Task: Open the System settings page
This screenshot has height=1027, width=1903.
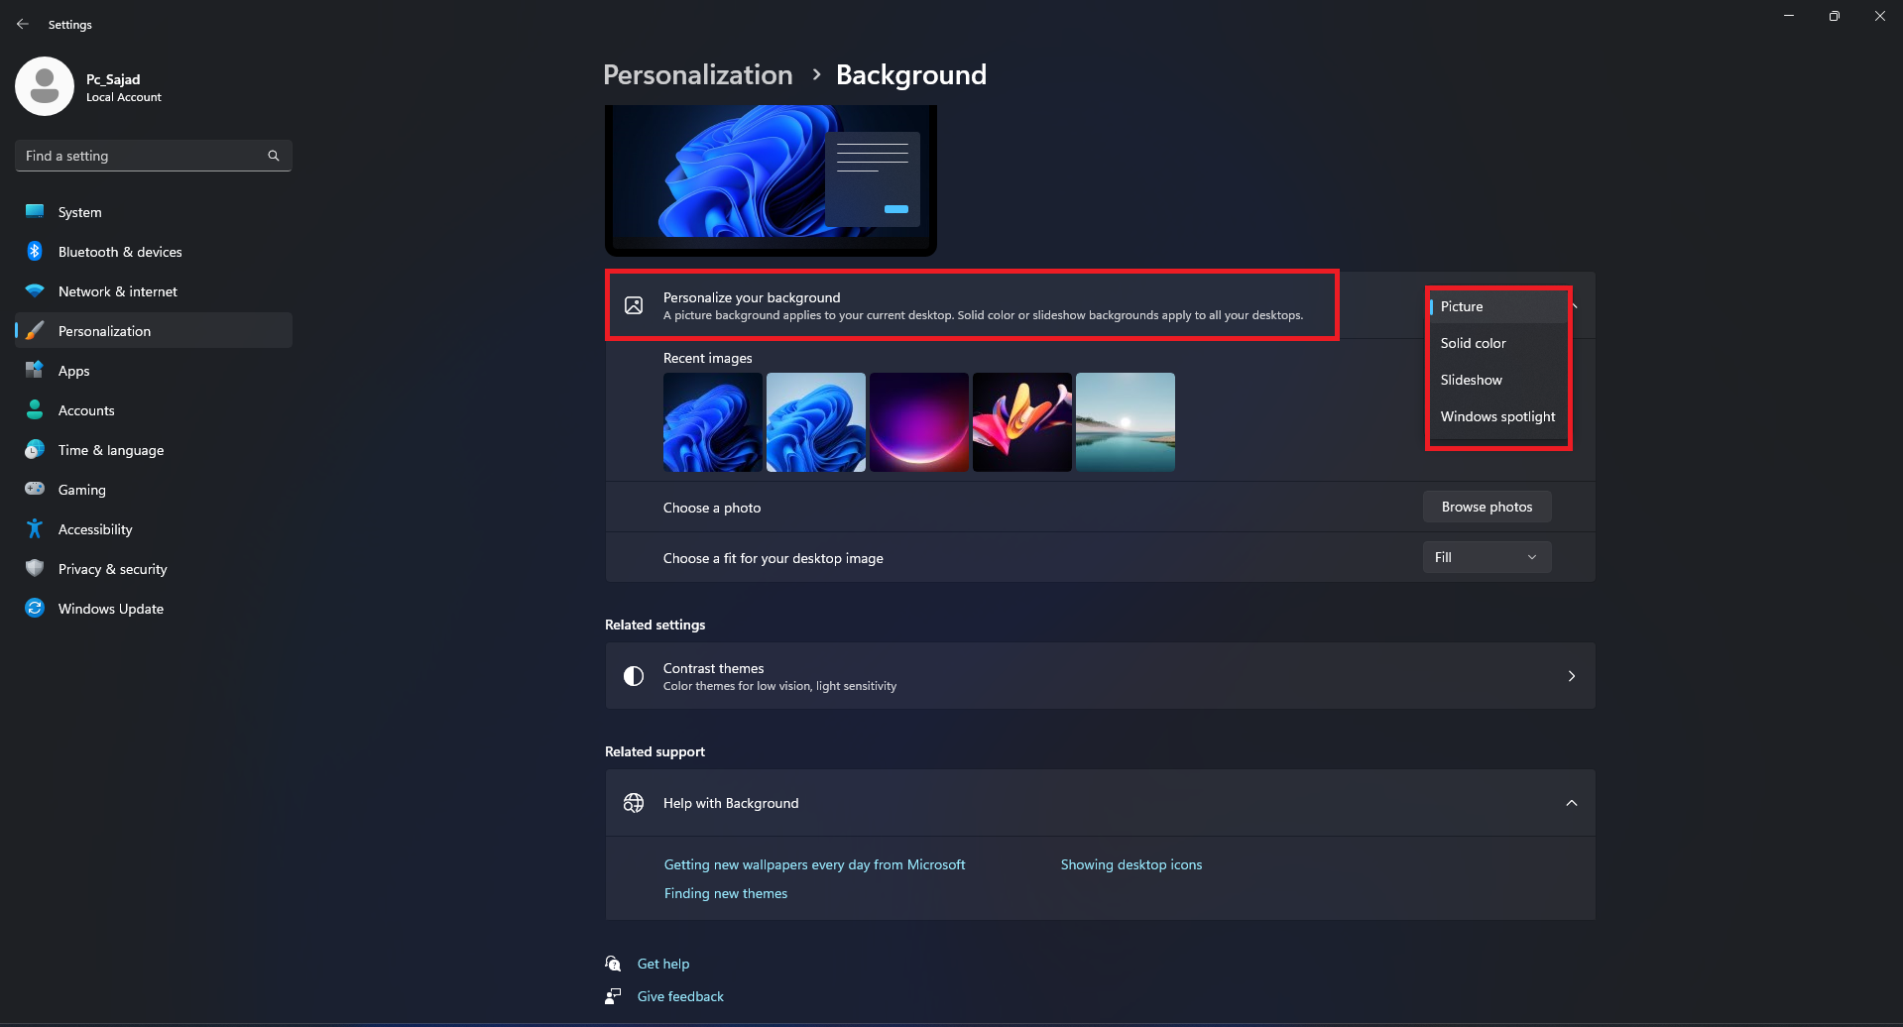Action: point(154,211)
